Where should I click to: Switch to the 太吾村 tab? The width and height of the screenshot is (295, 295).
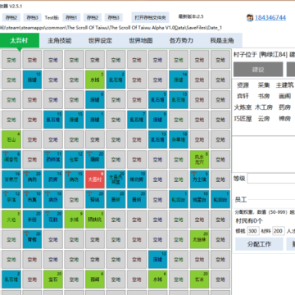tap(19, 41)
